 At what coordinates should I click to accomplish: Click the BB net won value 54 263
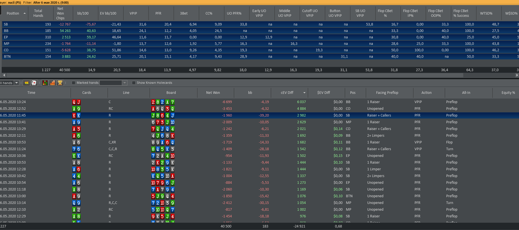(x=65, y=31)
